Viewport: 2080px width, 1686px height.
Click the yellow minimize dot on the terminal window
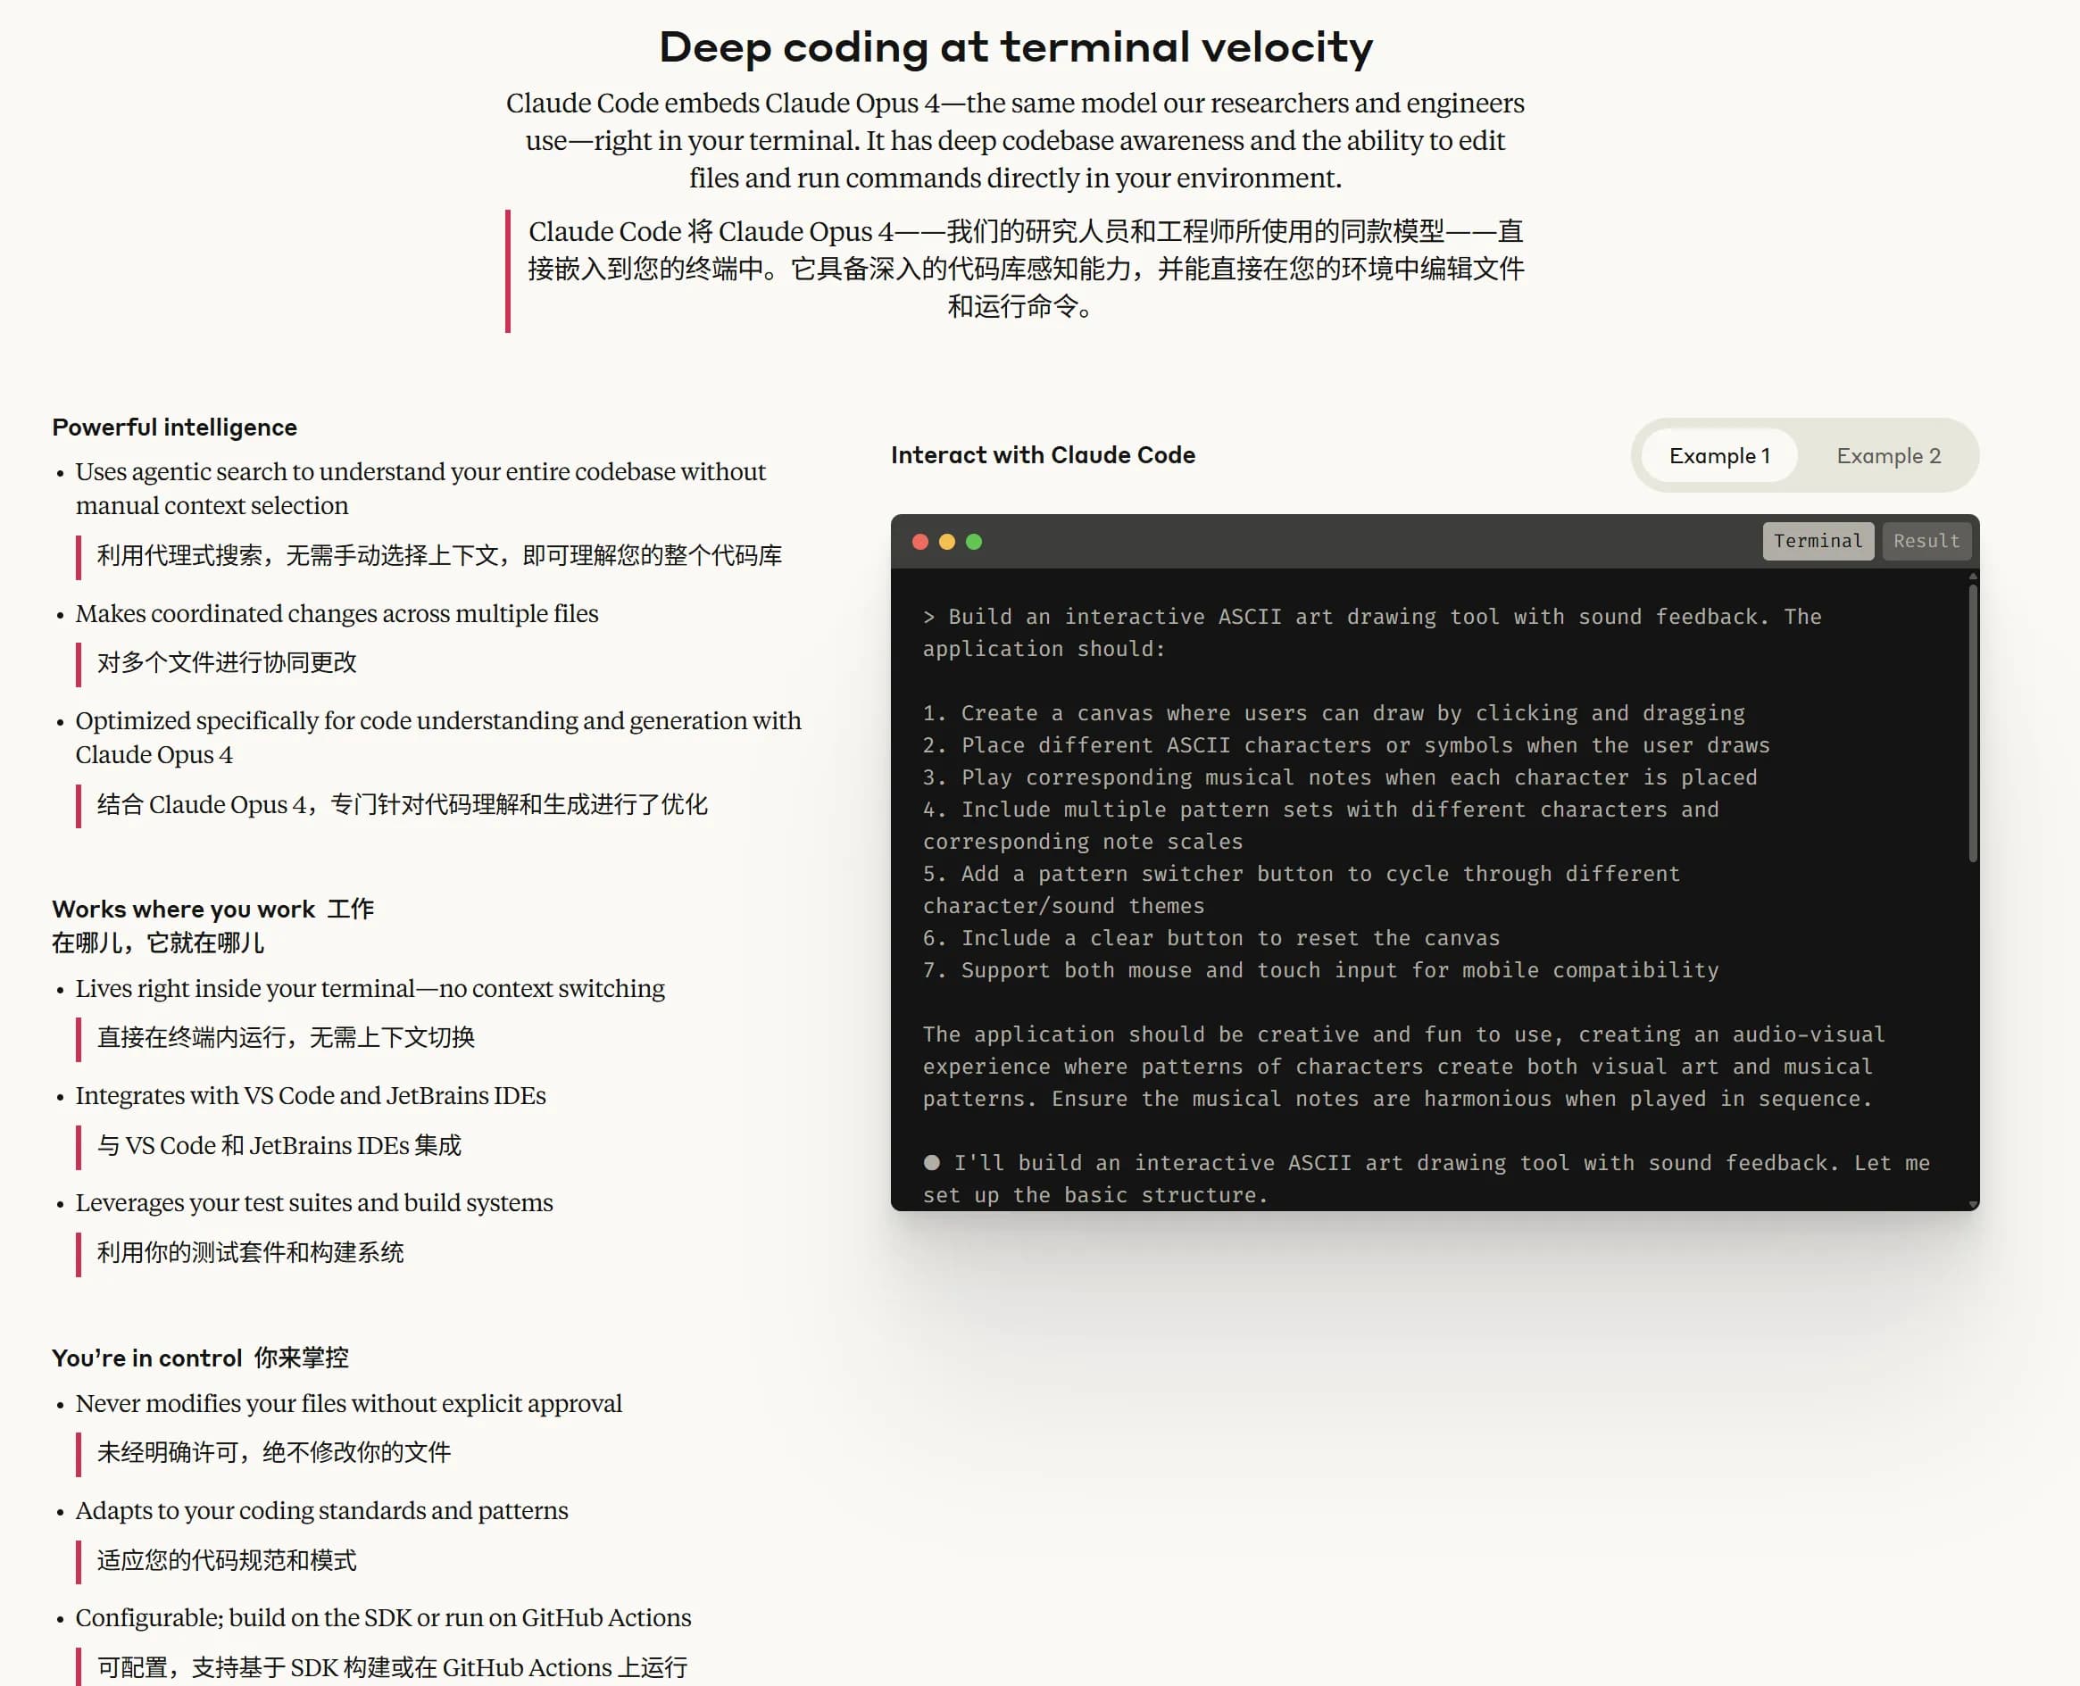(947, 542)
